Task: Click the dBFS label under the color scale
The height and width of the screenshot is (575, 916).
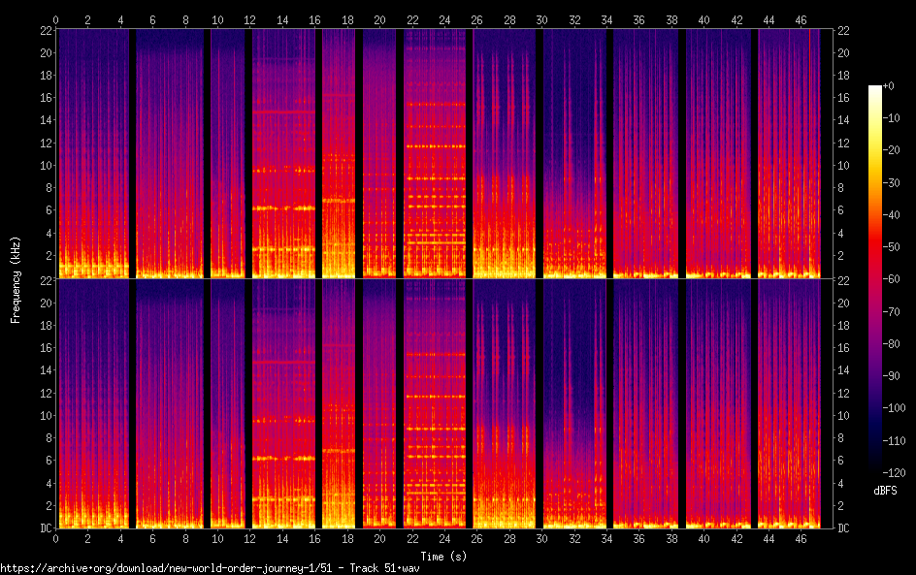Action: pyautogui.click(x=885, y=491)
